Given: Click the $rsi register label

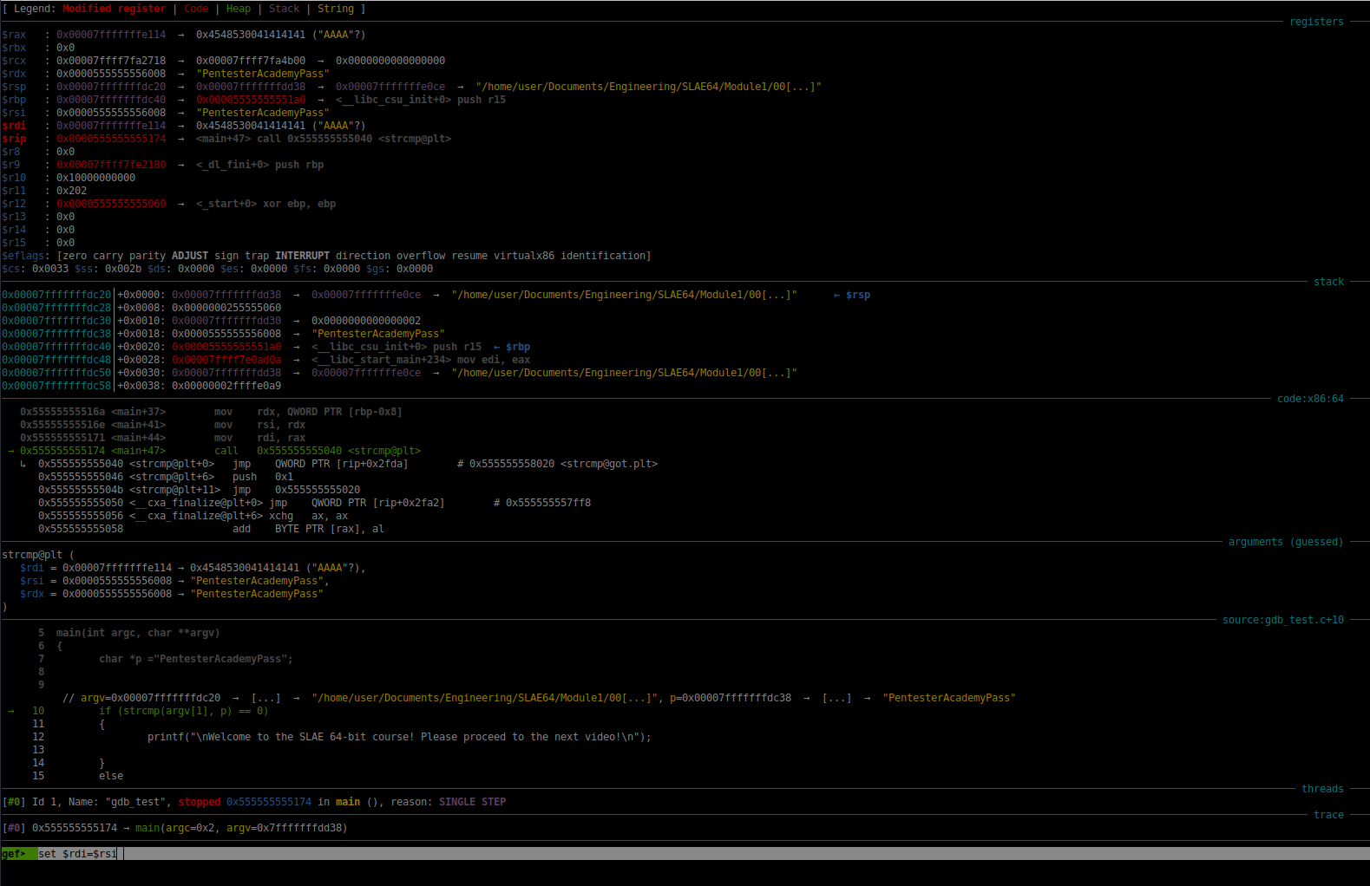Looking at the screenshot, I should (14, 113).
